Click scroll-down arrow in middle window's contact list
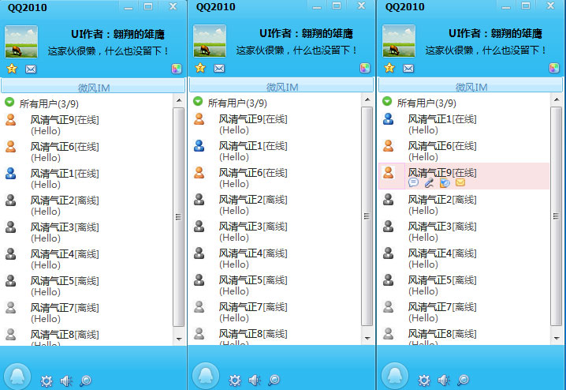The width and height of the screenshot is (566, 390). 367,339
